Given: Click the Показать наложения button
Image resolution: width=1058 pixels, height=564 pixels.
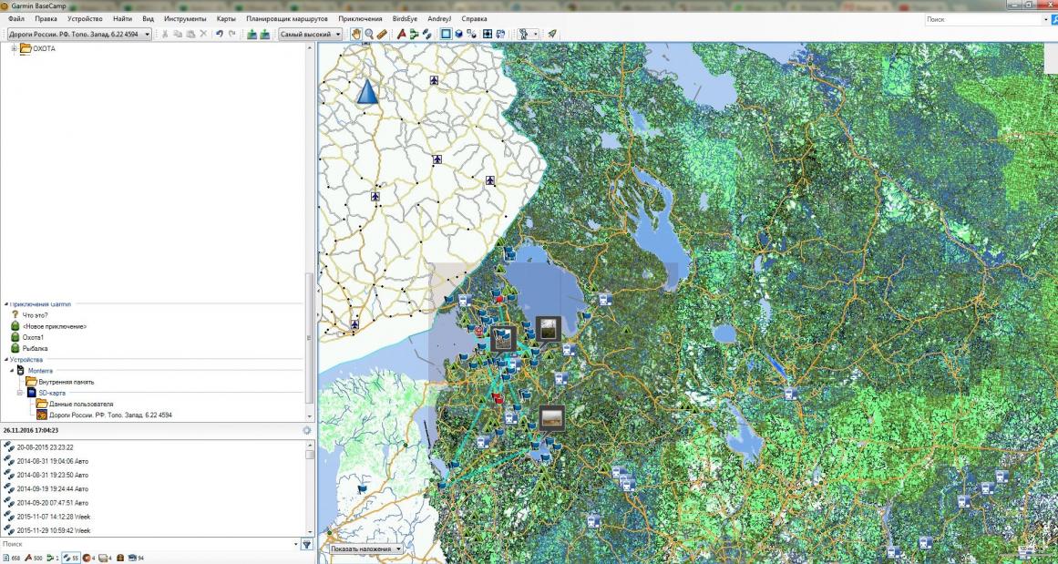Looking at the screenshot, I should pyautogui.click(x=365, y=549).
